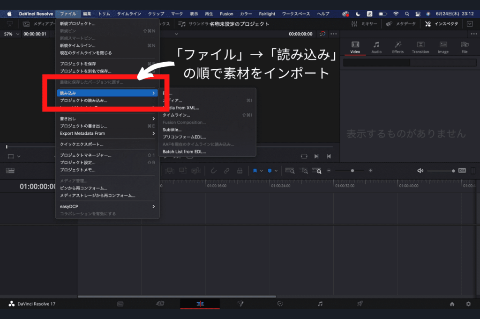Select the Image tab in inspector

point(443,48)
